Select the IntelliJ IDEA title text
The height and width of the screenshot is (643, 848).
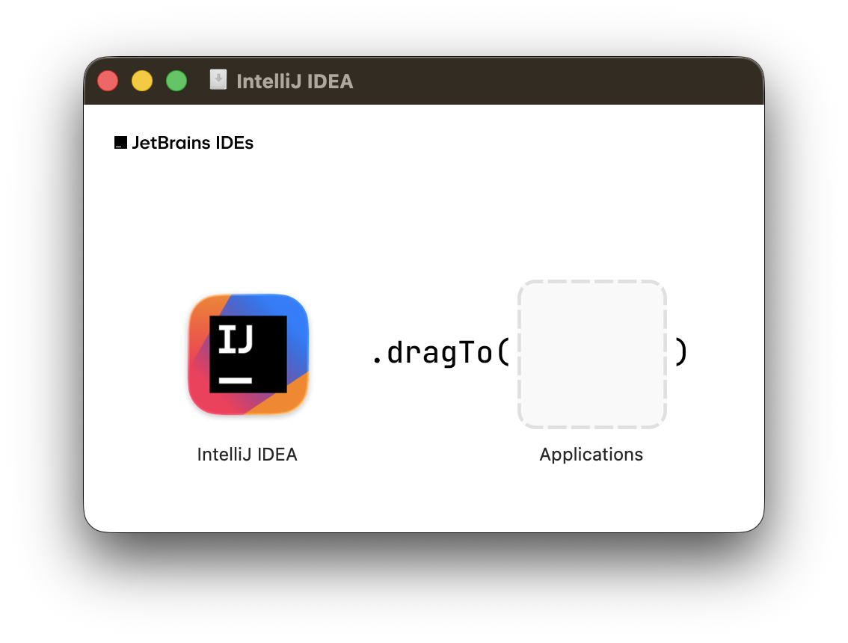coord(295,81)
